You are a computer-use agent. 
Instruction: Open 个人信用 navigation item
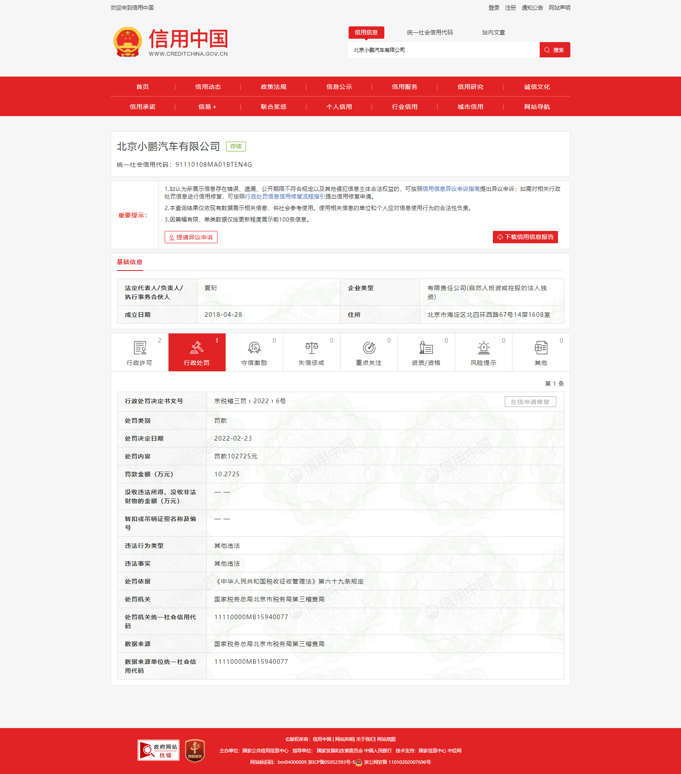point(339,107)
